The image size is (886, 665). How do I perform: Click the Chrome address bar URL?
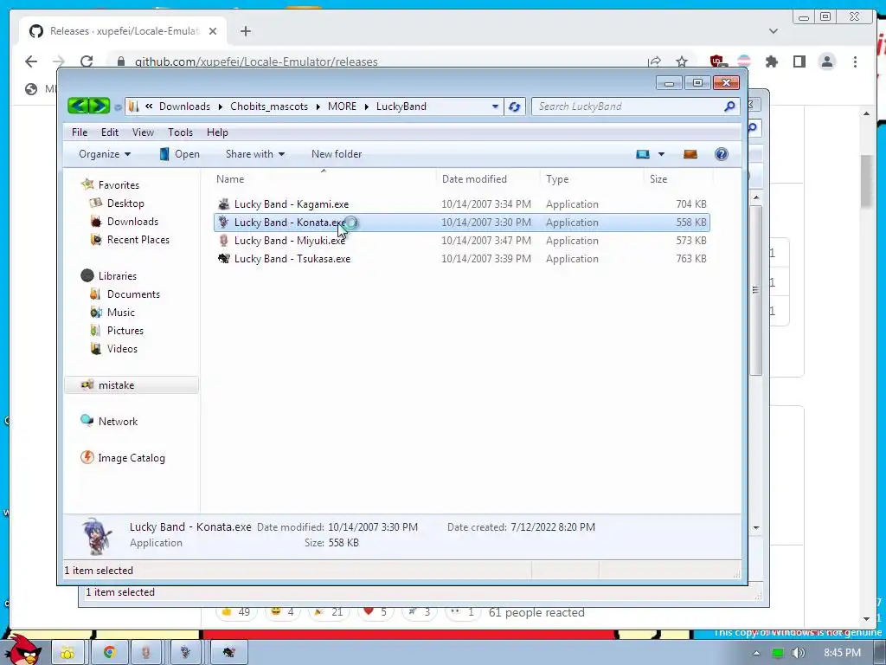tap(256, 61)
